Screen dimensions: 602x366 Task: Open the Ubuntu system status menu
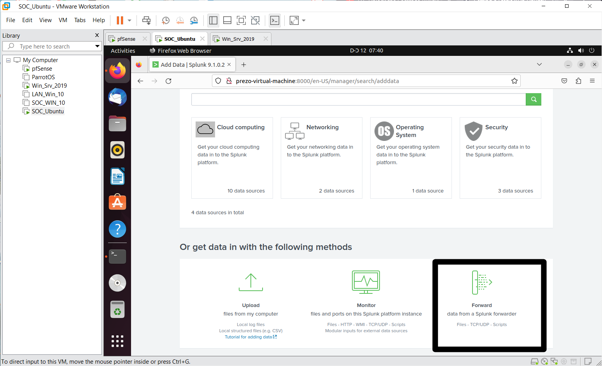point(581,50)
